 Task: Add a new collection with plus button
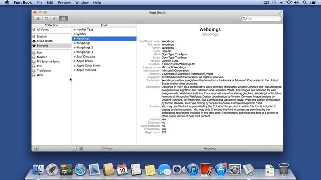click(36, 148)
